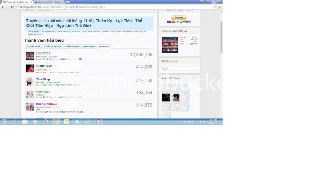Reload the page with the refresh icon

12,7
